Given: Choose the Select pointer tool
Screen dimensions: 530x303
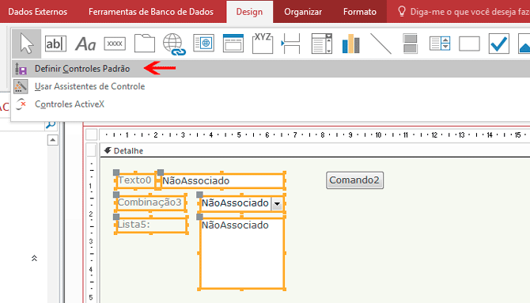Looking at the screenshot, I should [26, 44].
